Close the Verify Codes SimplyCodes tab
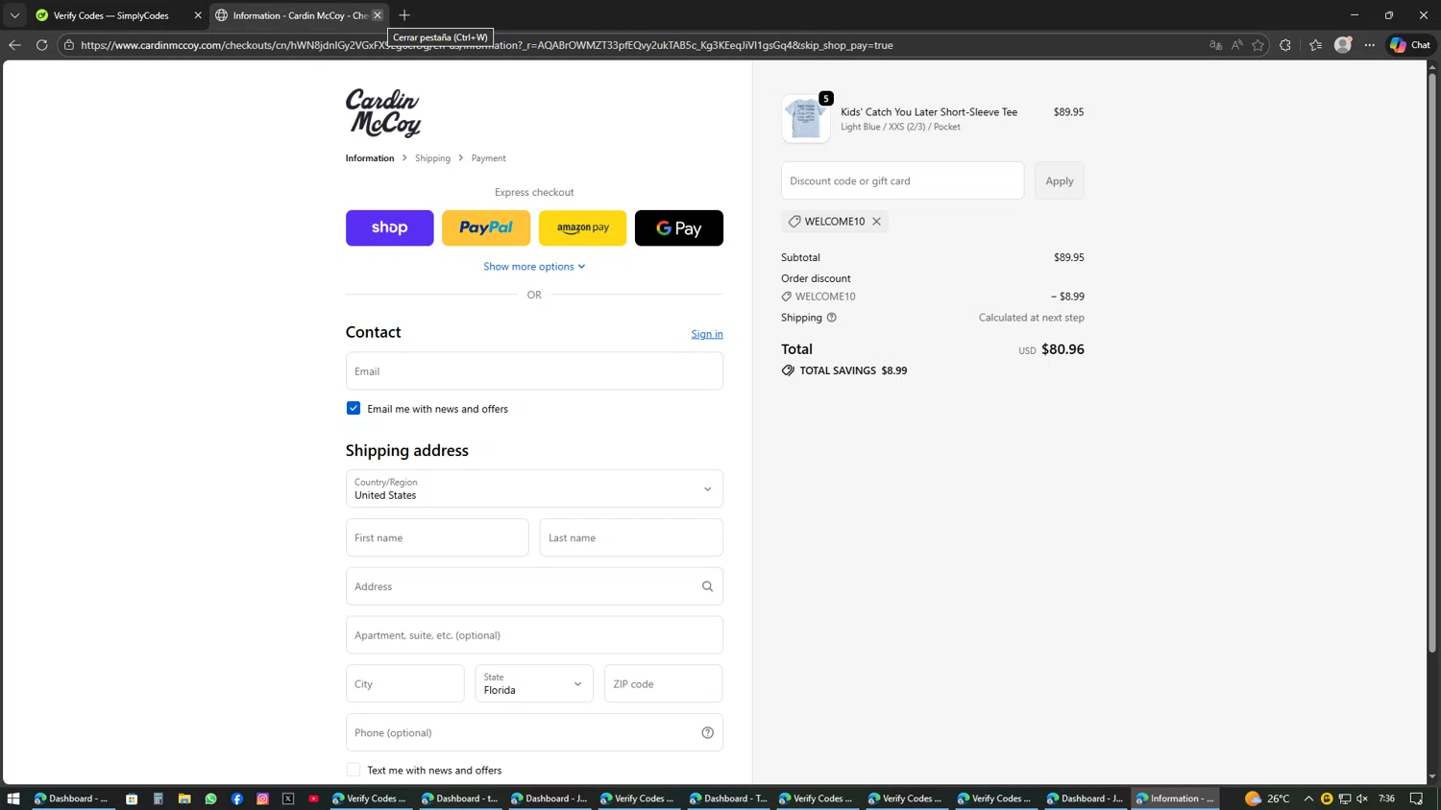Image resolution: width=1441 pixels, height=810 pixels. coord(198,15)
